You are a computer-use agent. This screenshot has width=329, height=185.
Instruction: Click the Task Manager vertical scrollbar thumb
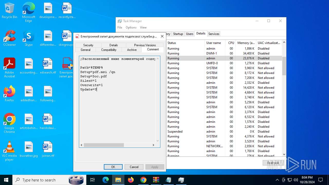[x=284, y=66]
